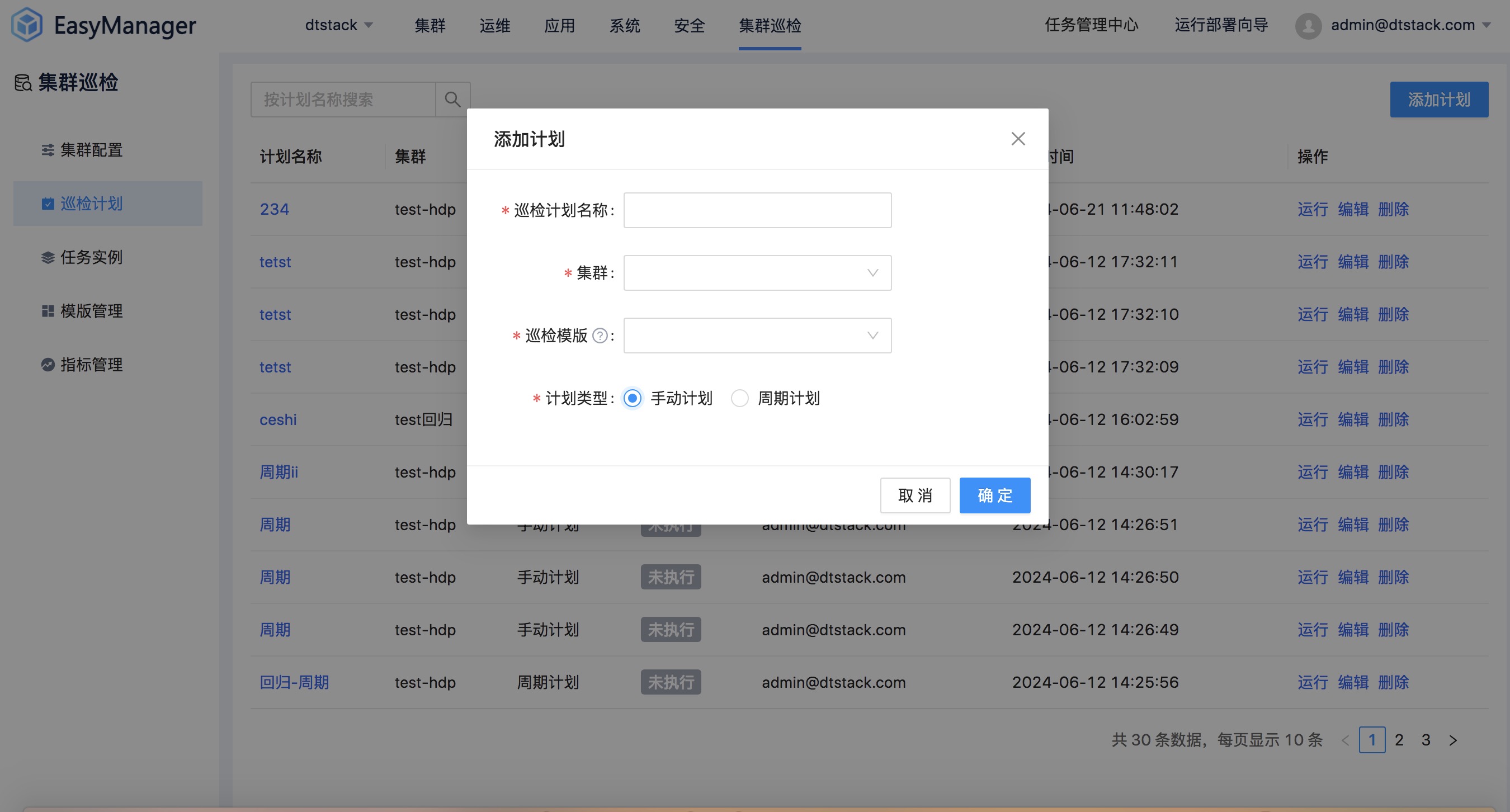1510x812 pixels.
Task: Click the 指标管理 chart icon
Action: pos(48,365)
